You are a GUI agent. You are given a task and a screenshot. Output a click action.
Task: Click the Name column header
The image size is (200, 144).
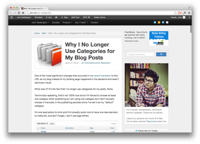[x=43, y=128]
